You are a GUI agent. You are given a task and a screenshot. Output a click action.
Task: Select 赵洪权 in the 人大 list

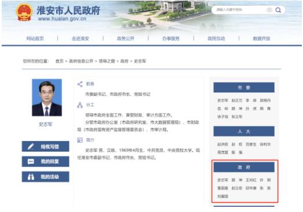[223, 145]
